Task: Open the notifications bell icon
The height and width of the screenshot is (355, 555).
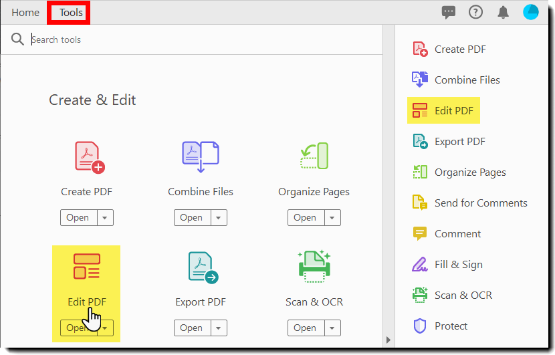Action: pos(503,13)
